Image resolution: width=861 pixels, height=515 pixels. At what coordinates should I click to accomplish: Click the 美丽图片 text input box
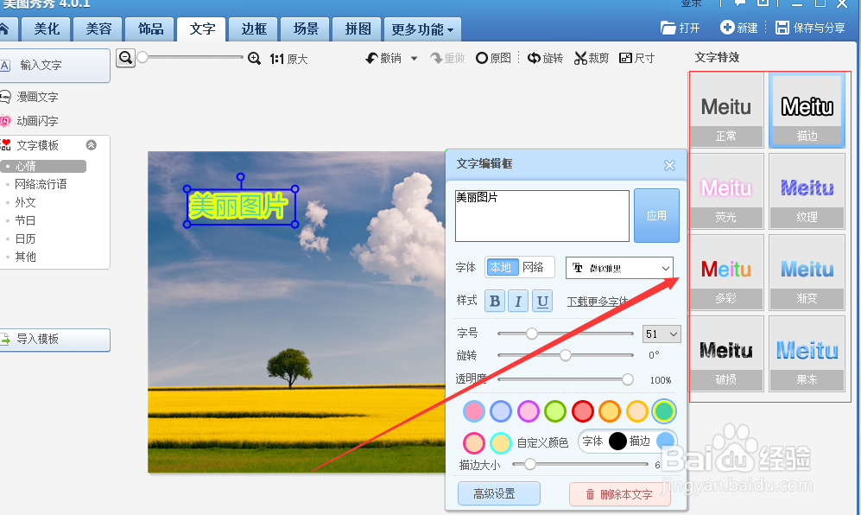click(x=542, y=216)
